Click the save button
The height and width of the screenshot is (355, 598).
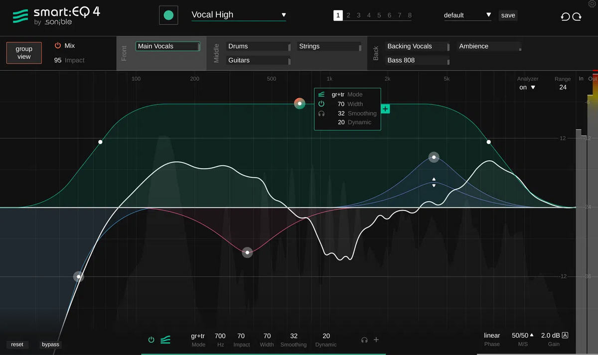tap(508, 15)
